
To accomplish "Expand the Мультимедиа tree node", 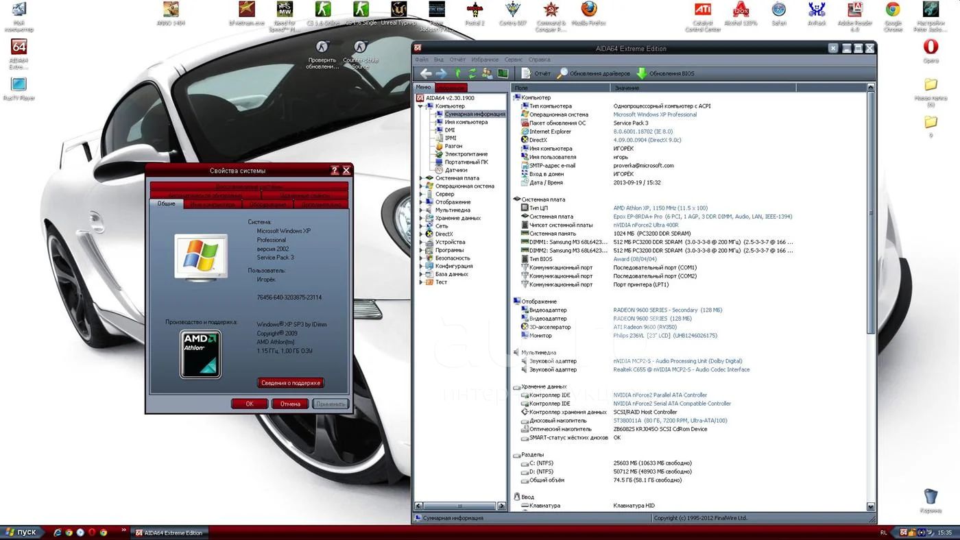I will tap(421, 210).
